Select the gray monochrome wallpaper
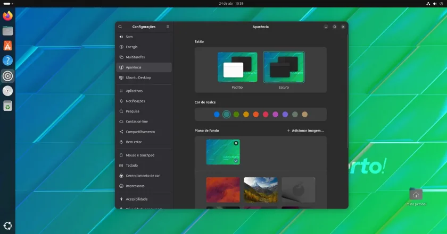447x234 pixels. (x=298, y=190)
